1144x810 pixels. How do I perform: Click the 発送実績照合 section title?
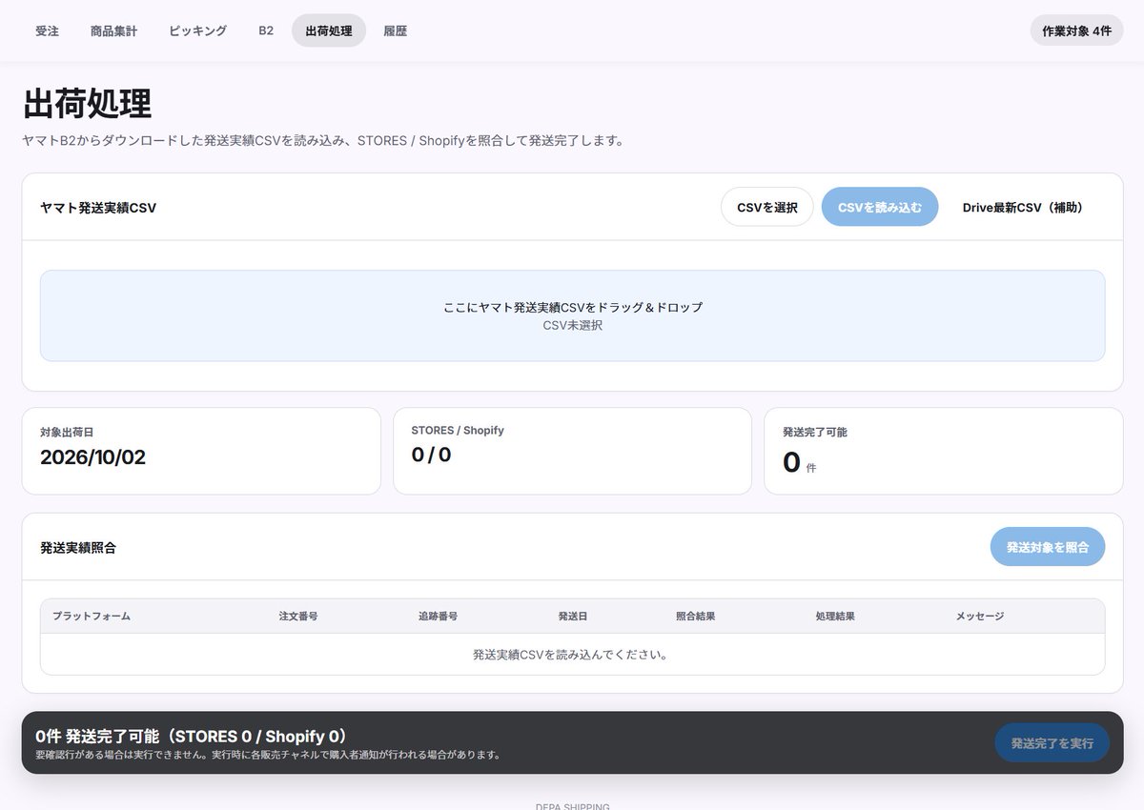tap(78, 548)
